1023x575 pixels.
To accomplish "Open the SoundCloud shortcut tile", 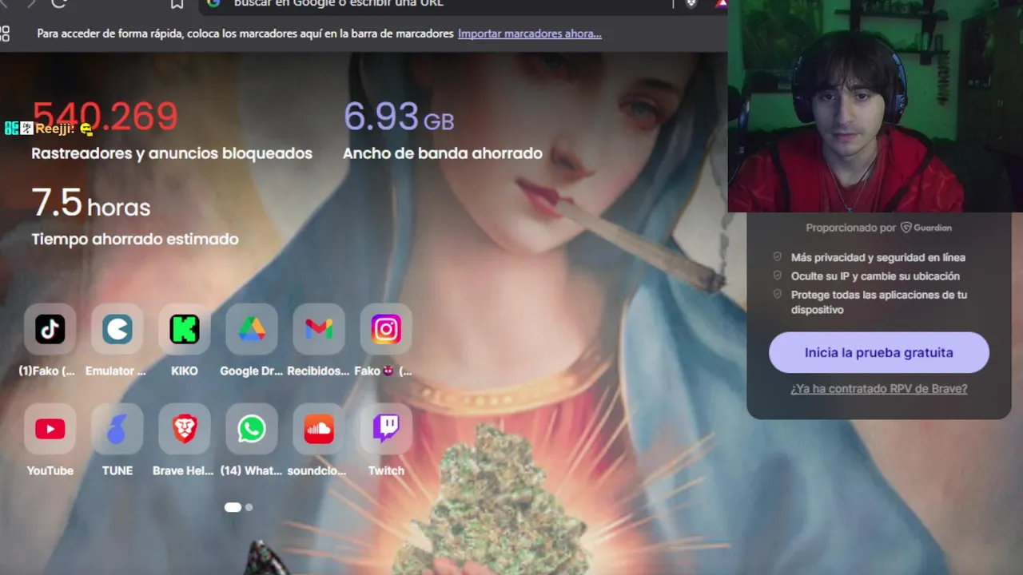I will point(318,429).
